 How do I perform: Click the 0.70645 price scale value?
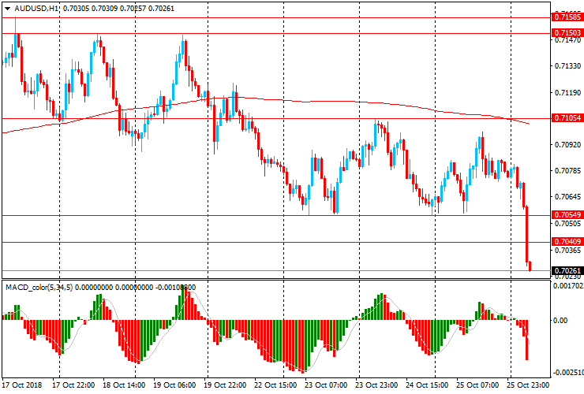(568, 197)
